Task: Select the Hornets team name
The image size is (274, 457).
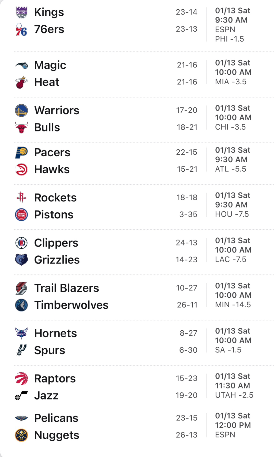Action: (x=55, y=333)
